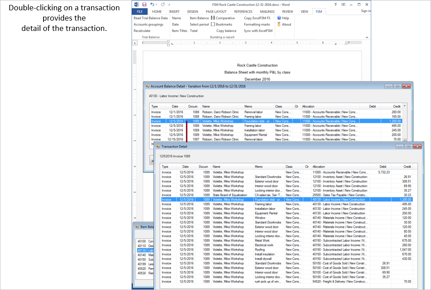
Task: Select account 40199 in Item Balance window
Action: pos(145,264)
